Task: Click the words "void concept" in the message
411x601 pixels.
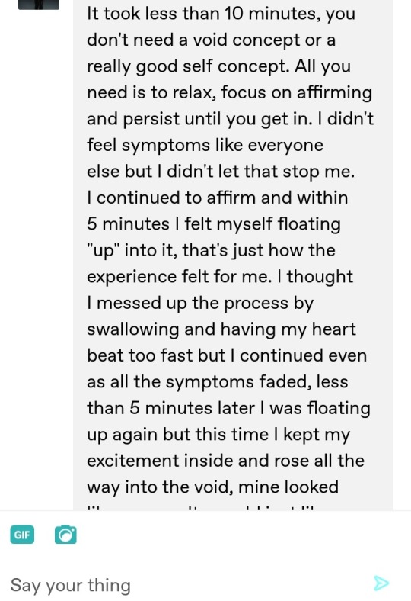Action: coord(246,40)
